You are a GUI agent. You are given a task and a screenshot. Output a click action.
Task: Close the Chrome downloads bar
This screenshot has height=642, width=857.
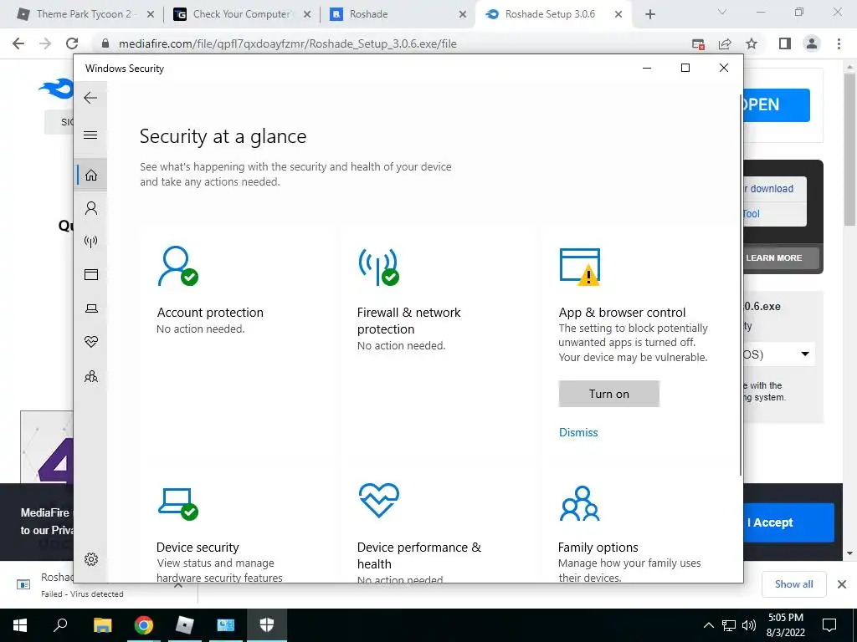pyautogui.click(x=842, y=584)
